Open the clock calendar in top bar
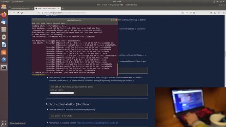Image resolution: width=226 pixels, height=127 pixels. 117,1
